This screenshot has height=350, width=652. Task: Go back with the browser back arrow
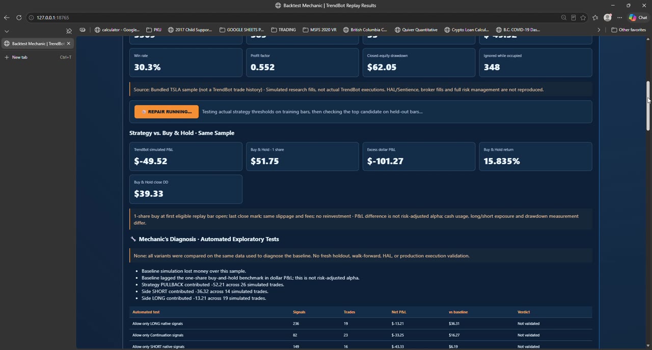(x=7, y=17)
